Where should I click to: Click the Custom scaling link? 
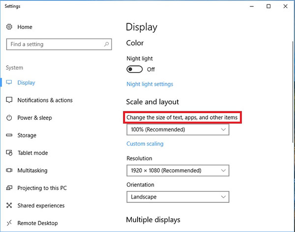pyautogui.click(x=145, y=144)
